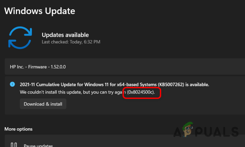Click the 1.52.0.0 firmware version number

pyautogui.click(x=58, y=67)
